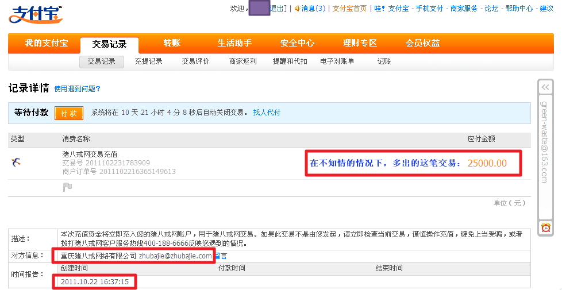Screen dimensions: 562x290
Task: Click the 找人代付 link
Action: [x=267, y=113]
